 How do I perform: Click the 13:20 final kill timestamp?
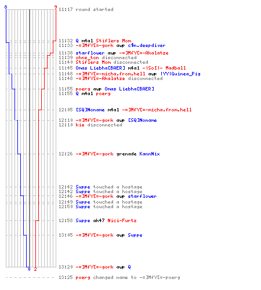coord(66,267)
